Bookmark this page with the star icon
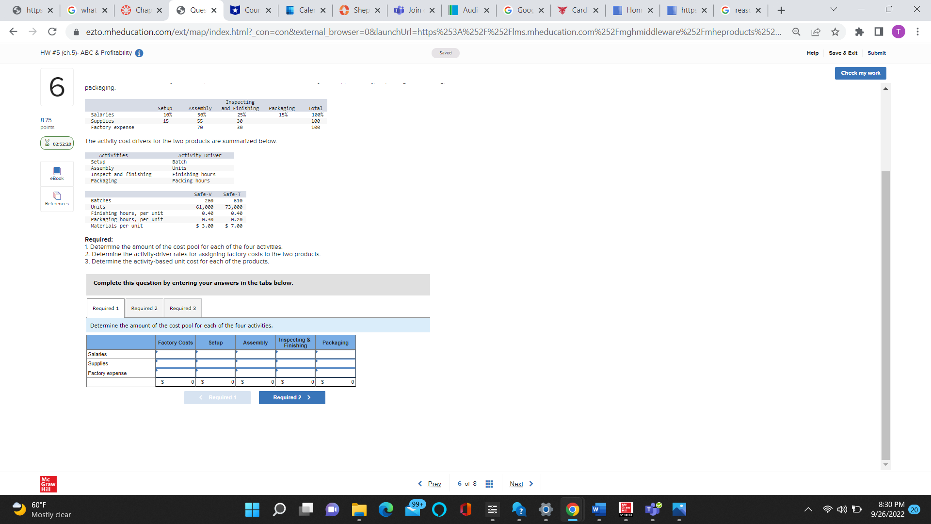 [835, 32]
